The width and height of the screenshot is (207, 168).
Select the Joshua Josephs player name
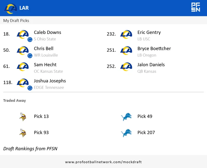[50, 81]
